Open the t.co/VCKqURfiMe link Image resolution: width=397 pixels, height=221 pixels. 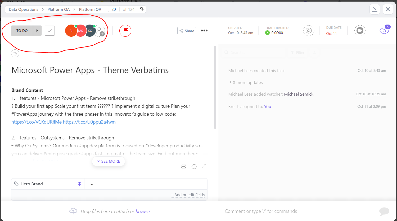pyautogui.click(x=37, y=122)
